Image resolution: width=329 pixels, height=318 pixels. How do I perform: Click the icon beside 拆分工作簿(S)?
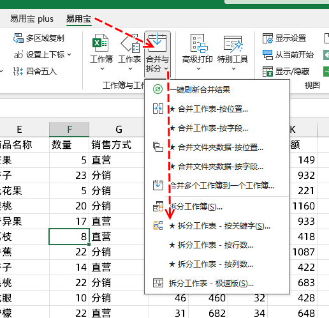coord(158,206)
